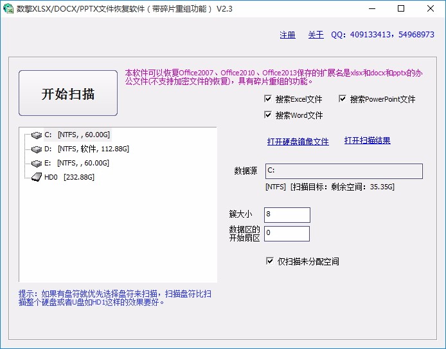Screen dimensions: 446x349
Task: Toggle 搜索PowerPoint文件 checkbox
Action: [343, 99]
